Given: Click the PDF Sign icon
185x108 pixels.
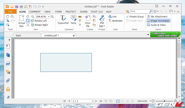Looking at the screenshot, I should [102, 21].
